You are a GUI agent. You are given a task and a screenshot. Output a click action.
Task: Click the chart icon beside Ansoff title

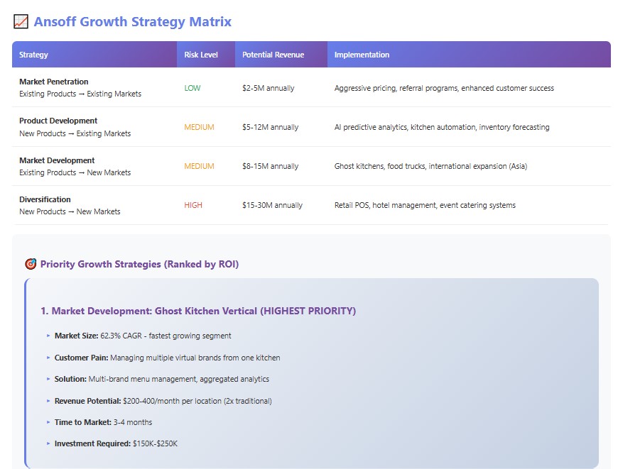point(21,22)
